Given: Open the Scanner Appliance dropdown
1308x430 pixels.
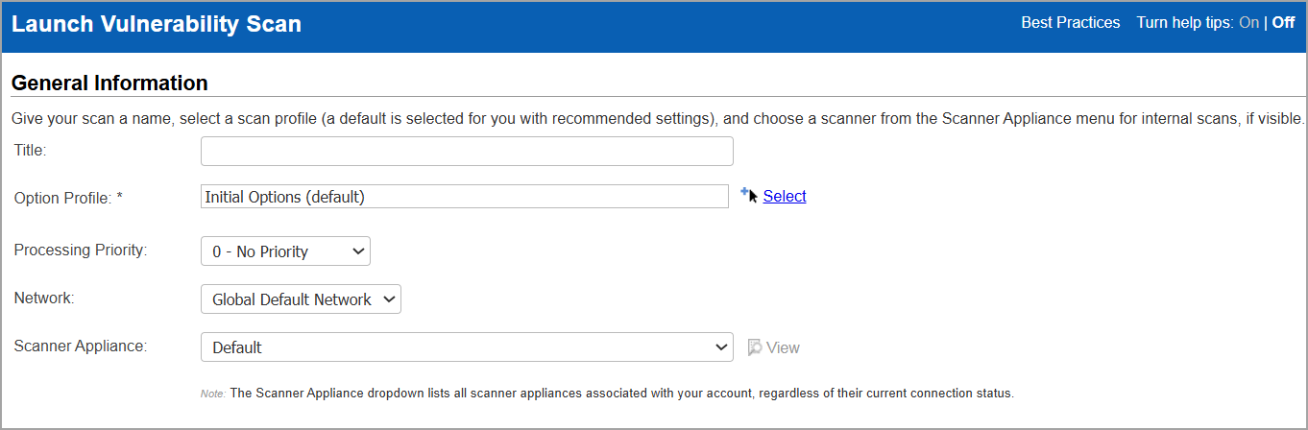Looking at the screenshot, I should click(467, 347).
